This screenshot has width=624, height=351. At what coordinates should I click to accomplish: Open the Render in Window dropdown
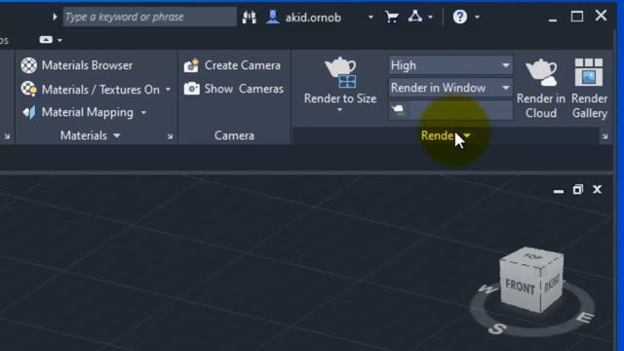[450, 88]
